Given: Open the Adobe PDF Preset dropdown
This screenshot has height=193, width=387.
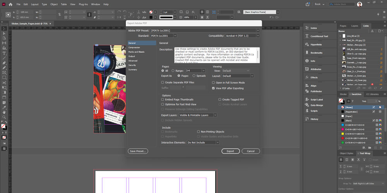Looking at the screenshot, I should click(x=205, y=30).
